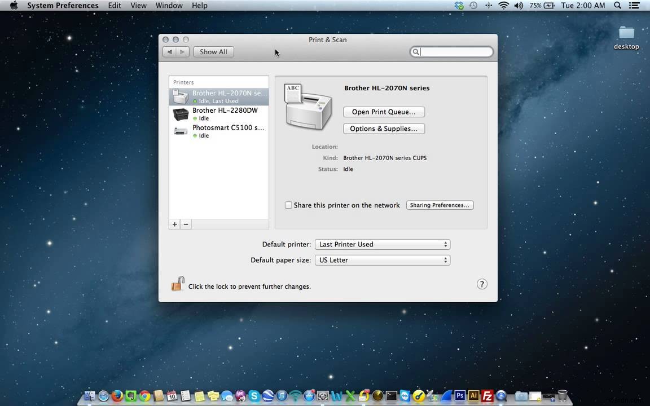
Task: Open the Help menu in the menu bar
Action: [199, 5]
